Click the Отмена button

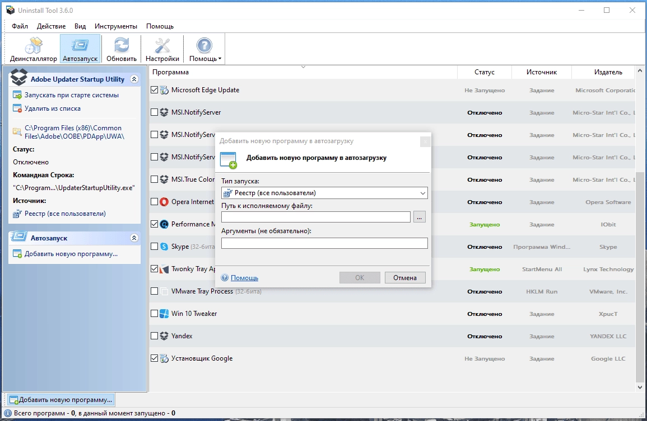click(405, 278)
